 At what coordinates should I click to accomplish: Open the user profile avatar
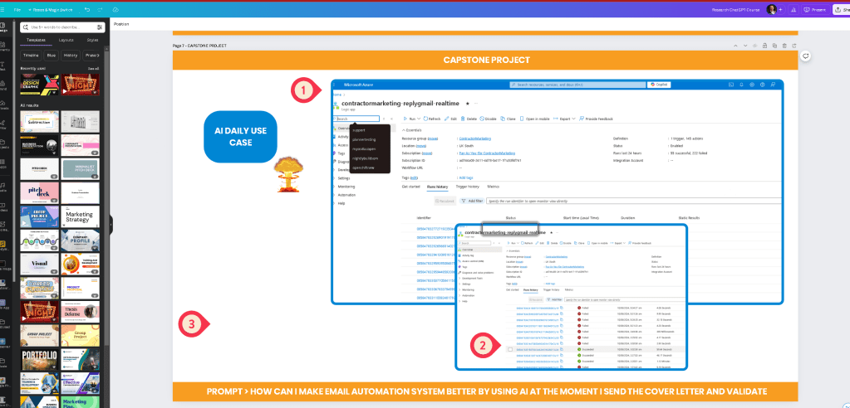771,10
